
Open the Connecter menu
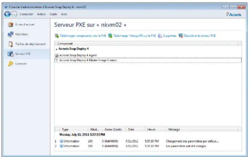(x=27, y=14)
